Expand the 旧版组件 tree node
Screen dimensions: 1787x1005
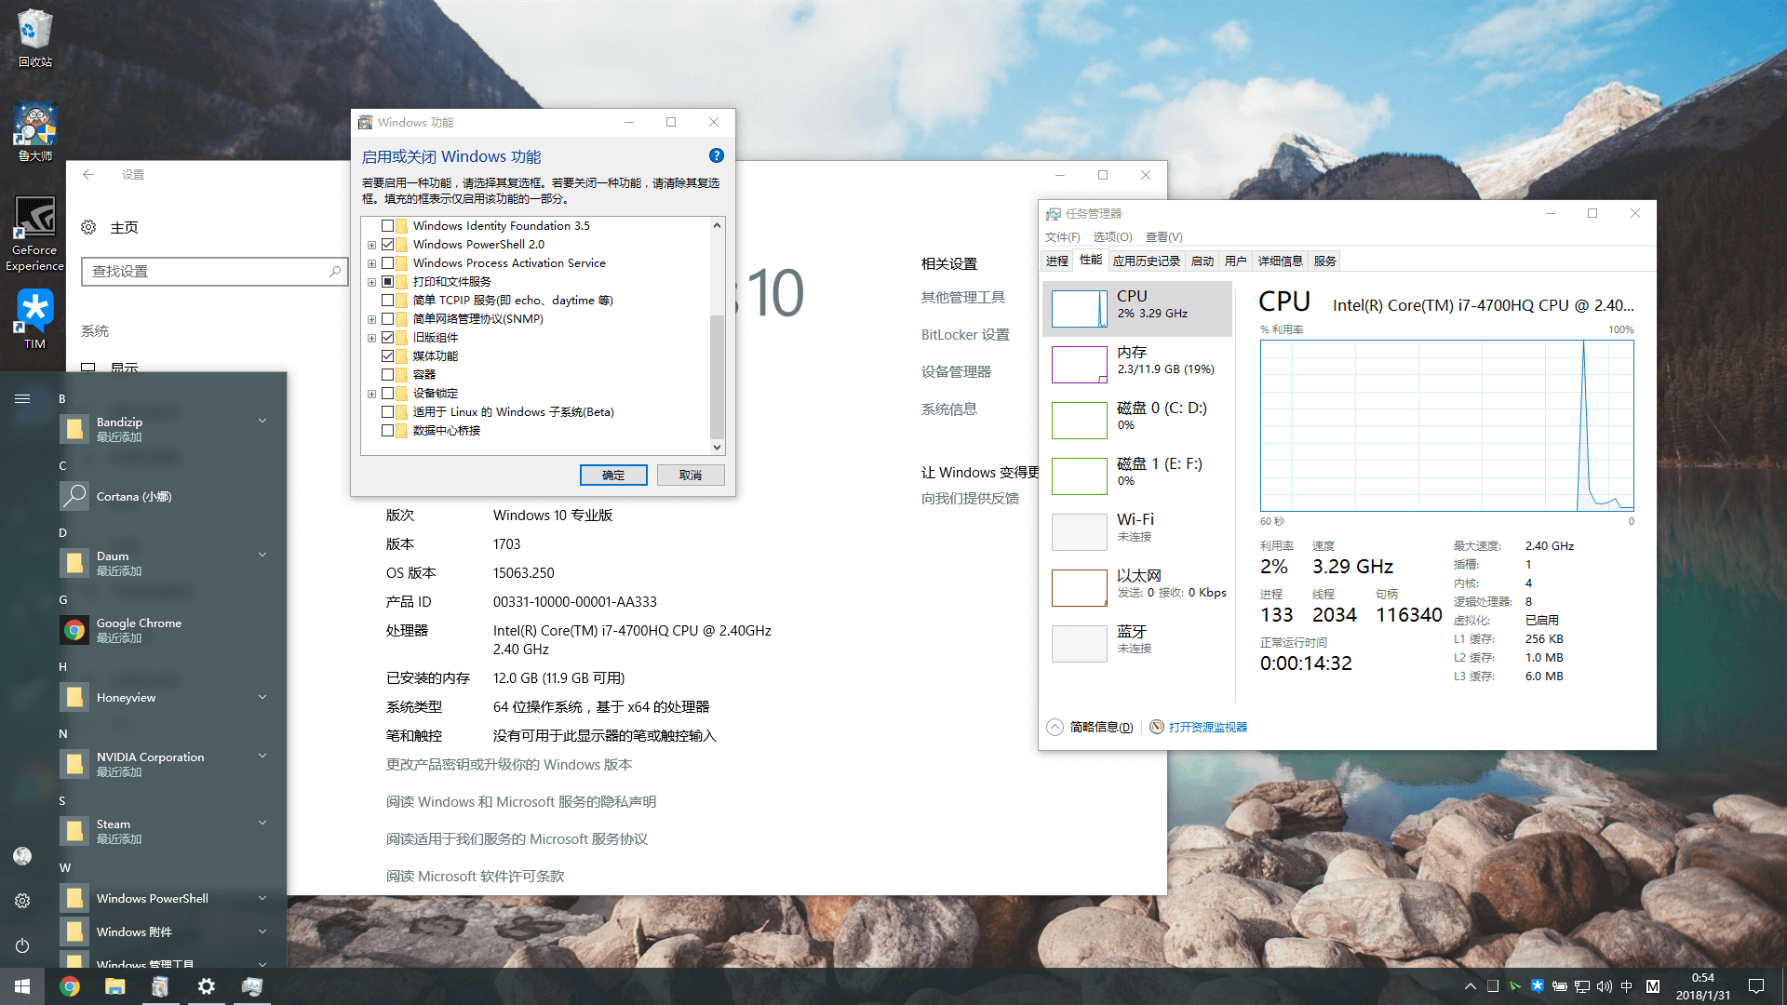tap(371, 338)
